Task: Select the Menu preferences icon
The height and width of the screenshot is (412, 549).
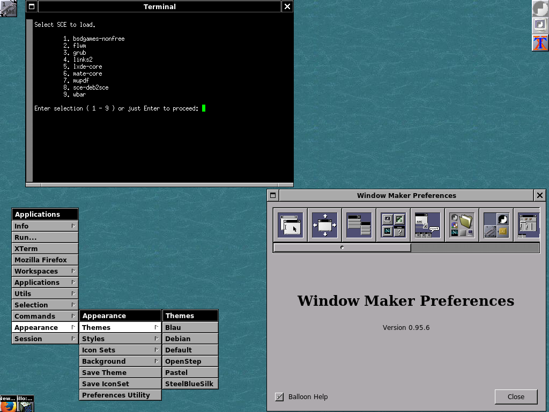Action: [359, 225]
